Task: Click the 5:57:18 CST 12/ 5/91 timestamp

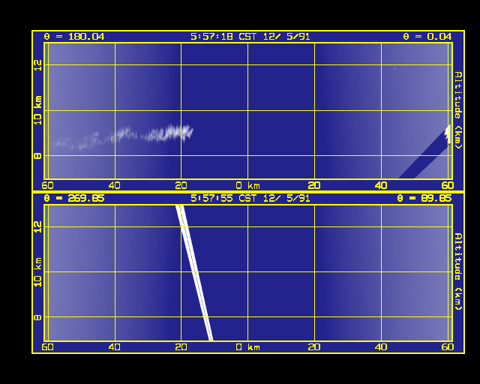Action: pos(250,37)
